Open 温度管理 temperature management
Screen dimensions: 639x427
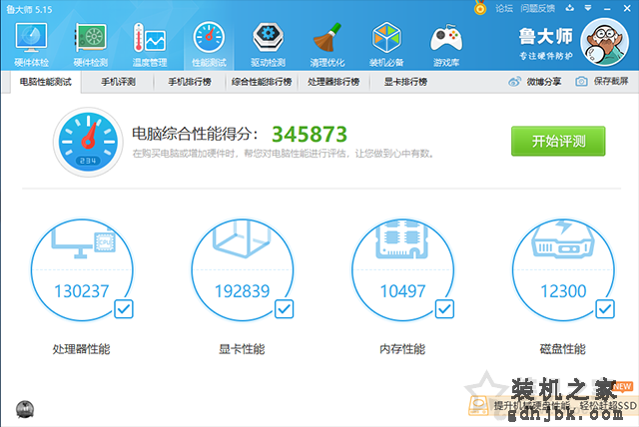tap(150, 45)
